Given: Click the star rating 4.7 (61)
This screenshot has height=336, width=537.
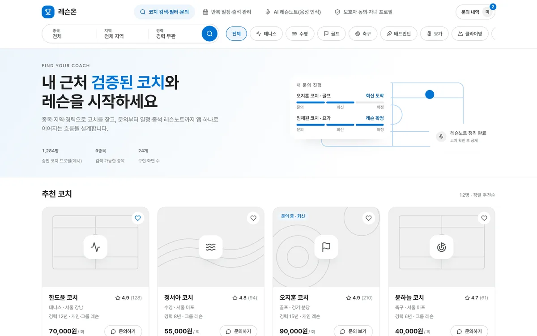Looking at the screenshot, I should pos(476,298).
